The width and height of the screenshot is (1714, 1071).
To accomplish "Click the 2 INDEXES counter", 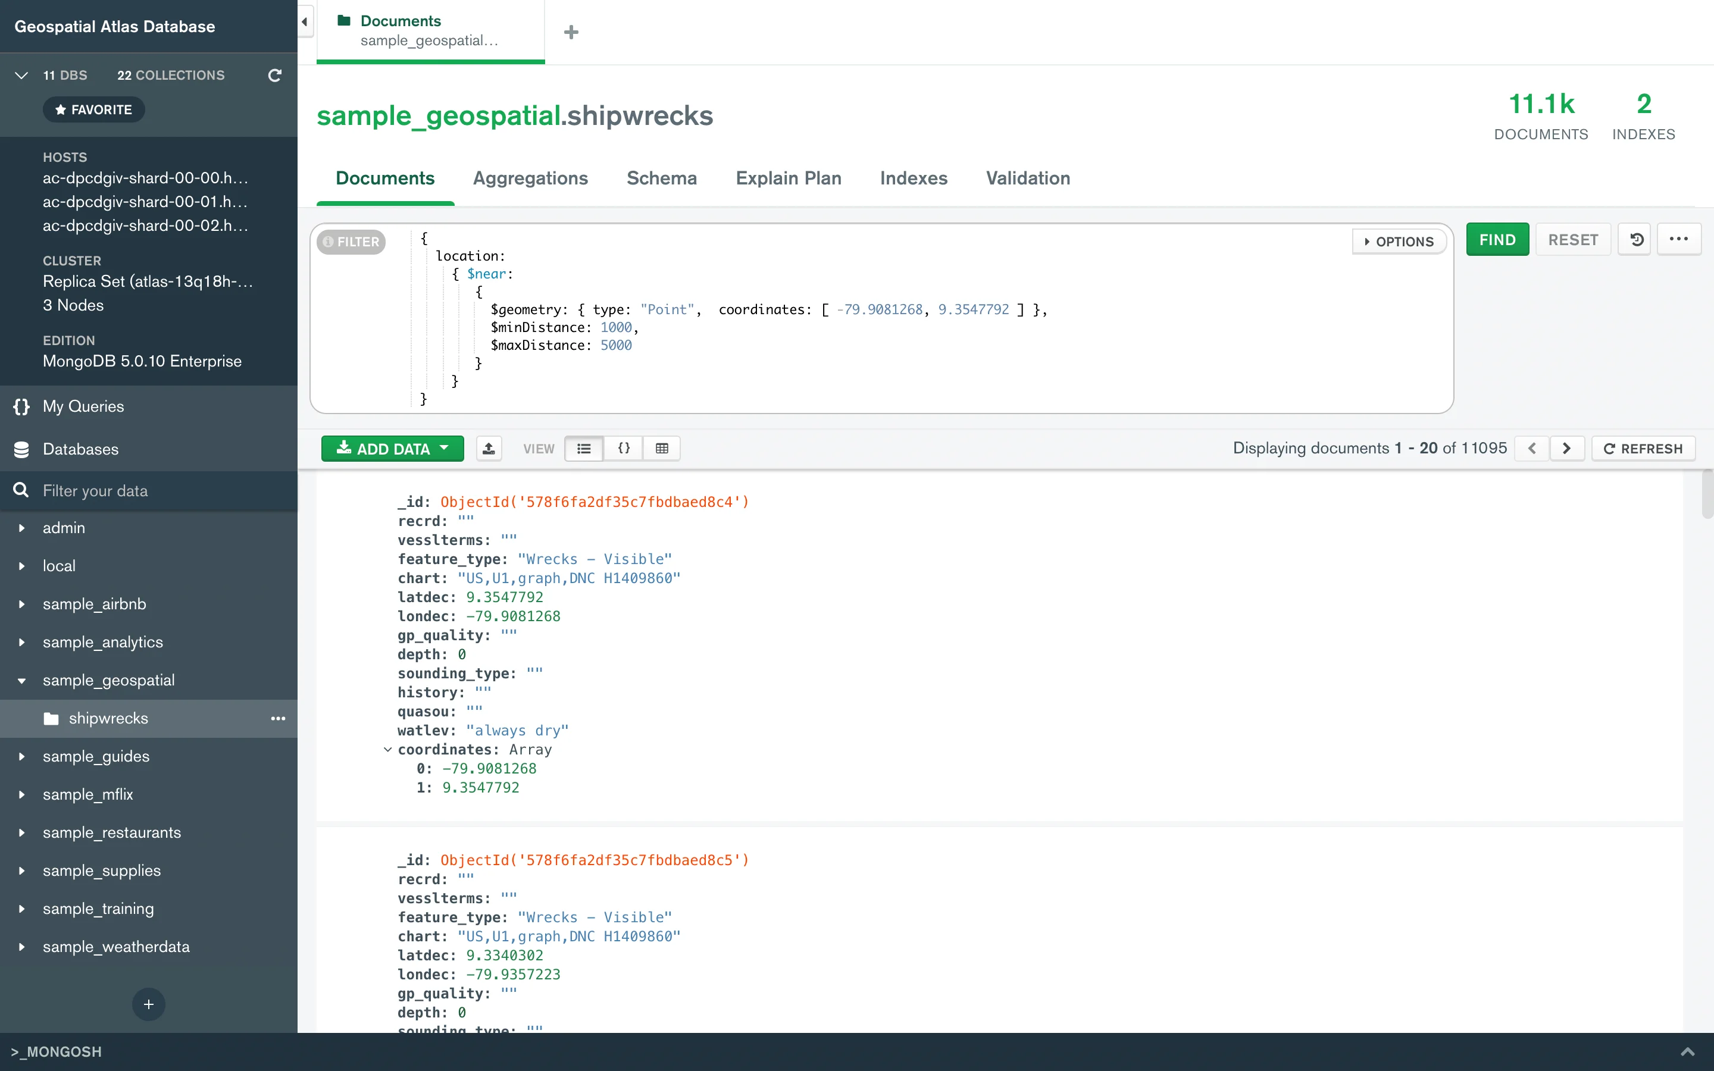I will coord(1643,117).
